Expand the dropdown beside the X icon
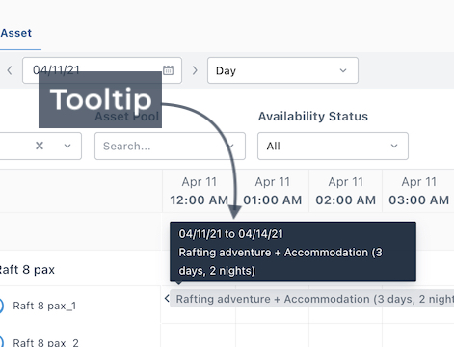Viewport: 454px width, 347px height. click(x=67, y=146)
